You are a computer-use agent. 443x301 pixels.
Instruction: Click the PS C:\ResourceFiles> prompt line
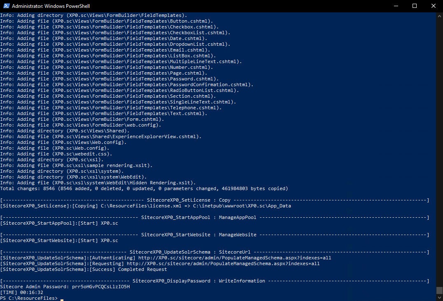29,298
